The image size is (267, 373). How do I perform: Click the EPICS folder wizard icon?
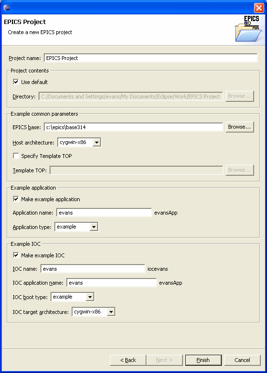248,29
